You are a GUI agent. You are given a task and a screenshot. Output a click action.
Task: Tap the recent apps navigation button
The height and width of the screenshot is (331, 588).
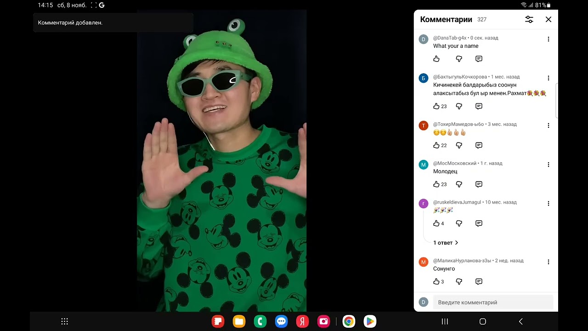pyautogui.click(x=445, y=322)
